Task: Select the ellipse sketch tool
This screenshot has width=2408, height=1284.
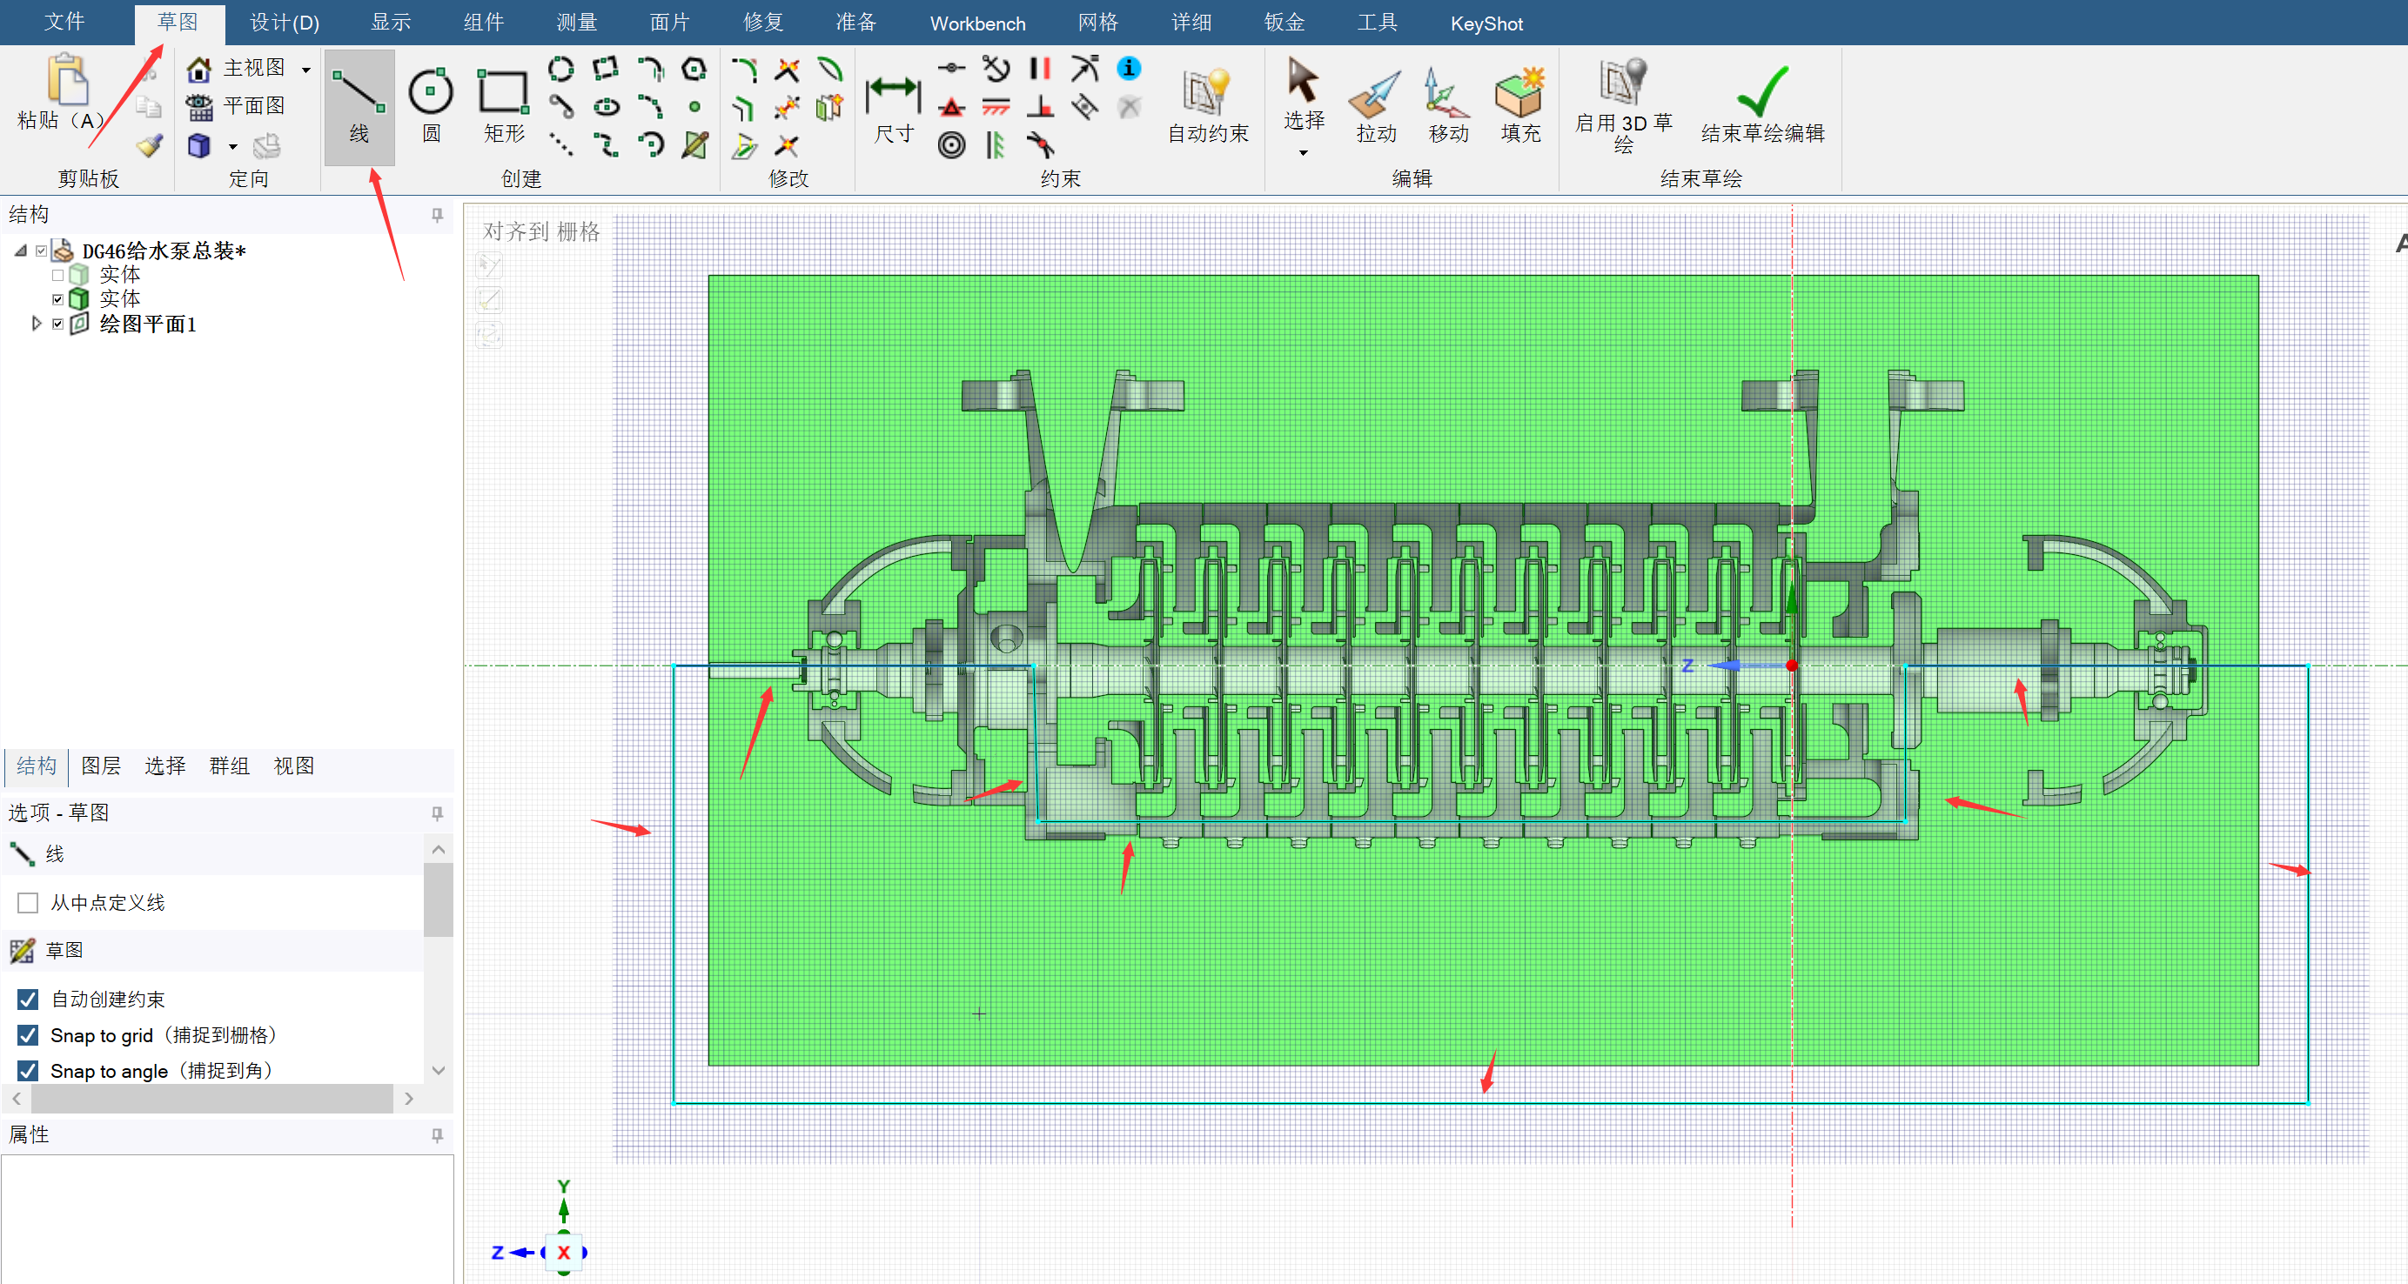Action: coord(606,106)
